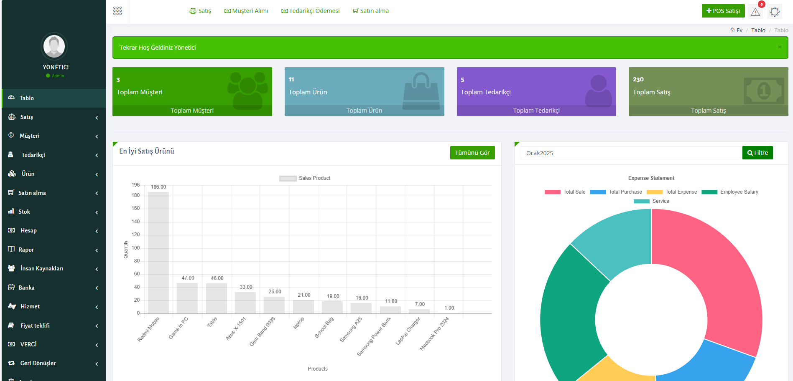
Task: Expand the Satış sidebar menu
Action: 54,117
